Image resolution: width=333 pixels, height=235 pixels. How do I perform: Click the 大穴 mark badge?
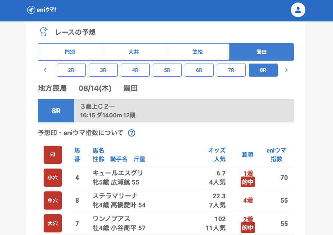53,223
